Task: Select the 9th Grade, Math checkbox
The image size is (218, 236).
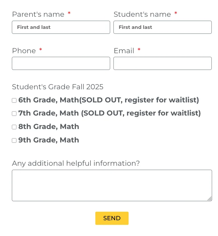Action: [14, 140]
